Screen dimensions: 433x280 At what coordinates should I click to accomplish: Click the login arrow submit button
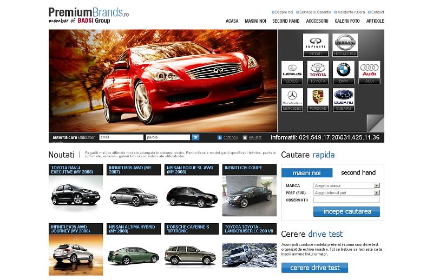[x=195, y=137]
